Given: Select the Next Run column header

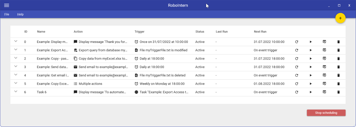Looking at the screenshot, I should click(260, 31).
